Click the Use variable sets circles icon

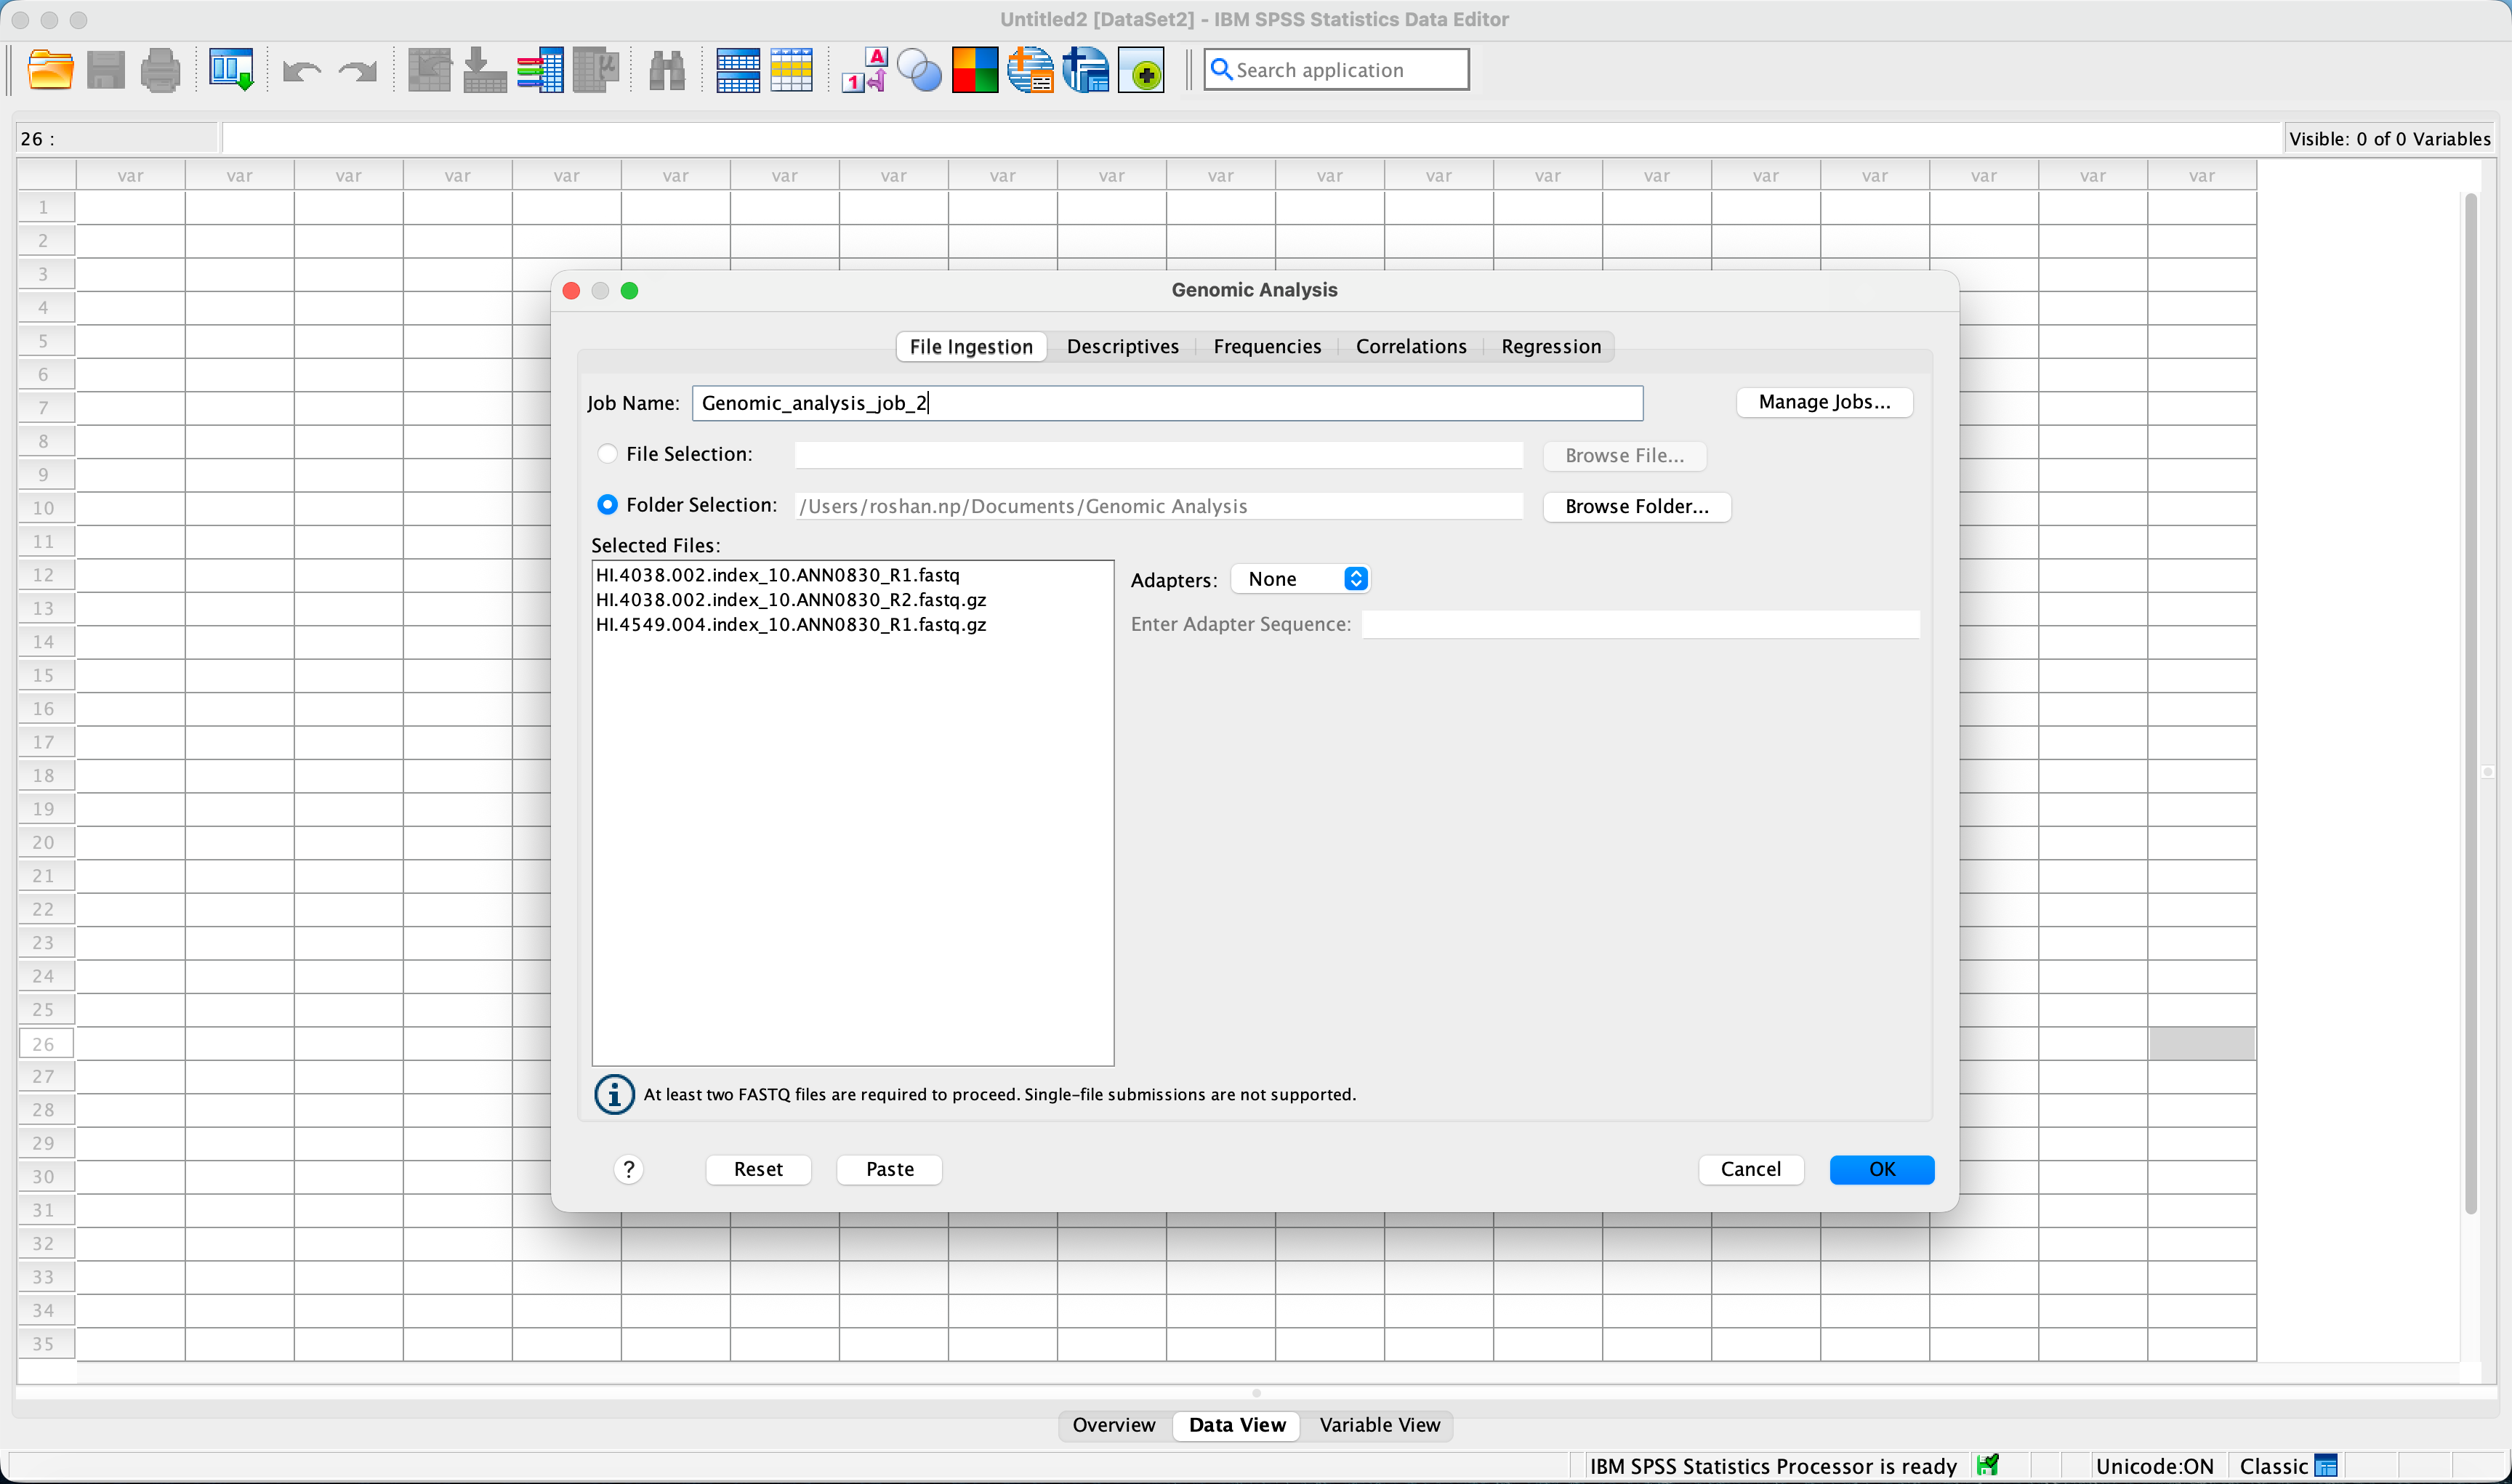click(x=920, y=70)
